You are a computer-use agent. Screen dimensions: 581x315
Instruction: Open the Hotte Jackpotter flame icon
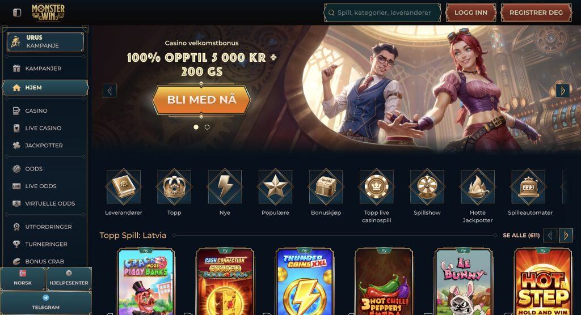click(478, 186)
